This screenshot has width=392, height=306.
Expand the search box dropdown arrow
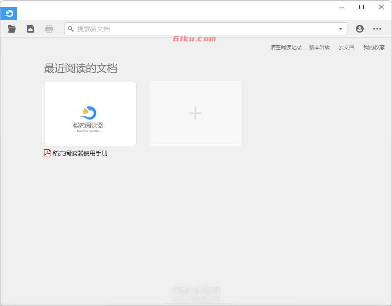[341, 29]
